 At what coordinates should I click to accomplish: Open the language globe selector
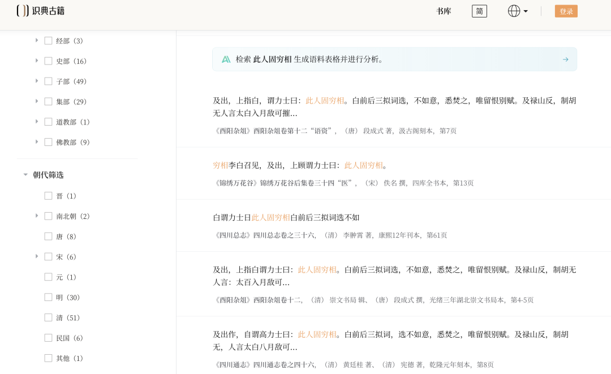(518, 11)
